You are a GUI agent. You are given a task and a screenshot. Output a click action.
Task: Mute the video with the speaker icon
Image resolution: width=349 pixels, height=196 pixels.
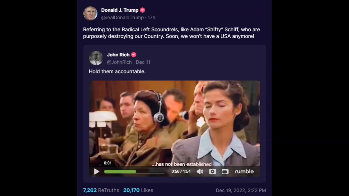click(x=200, y=172)
